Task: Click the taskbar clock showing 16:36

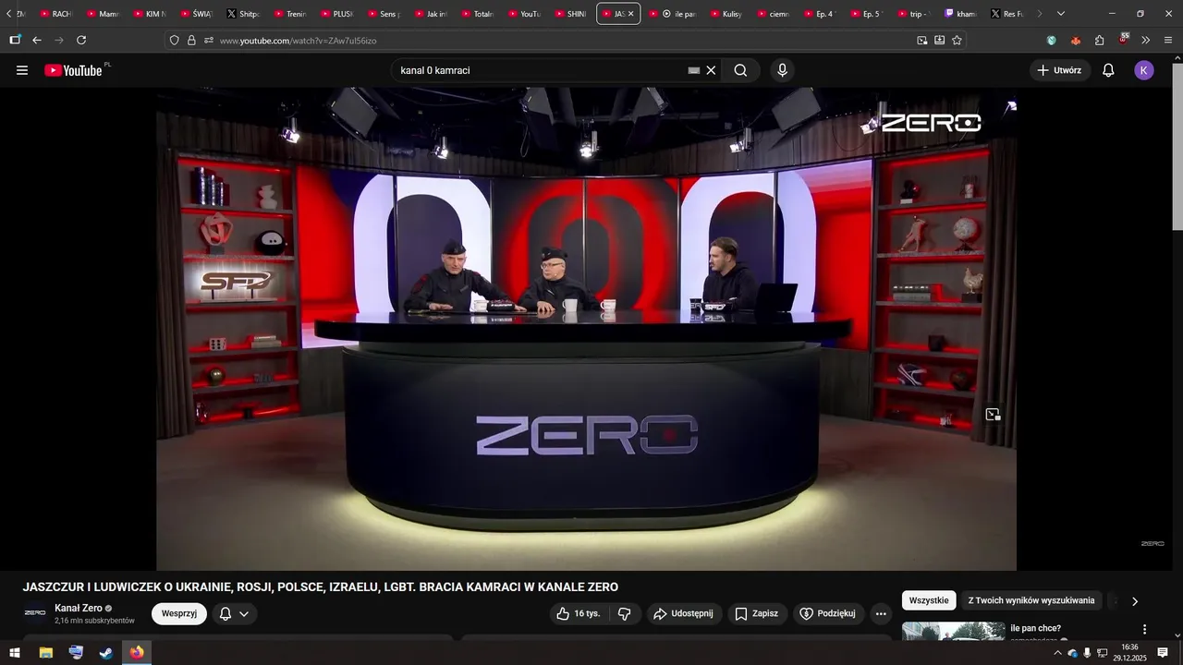Action: (x=1129, y=653)
